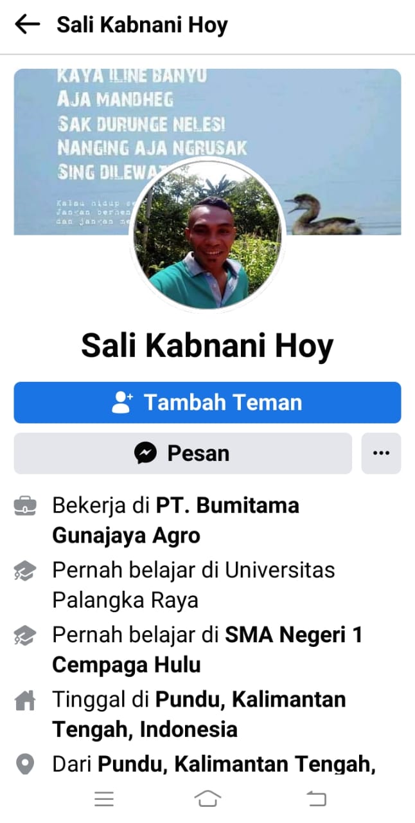Click the Tambah Teman button

207,402
